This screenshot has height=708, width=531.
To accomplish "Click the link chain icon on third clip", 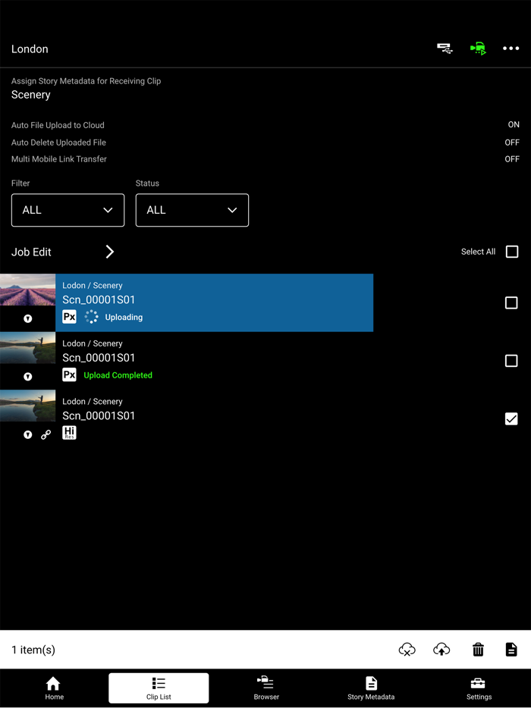I will pos(46,435).
